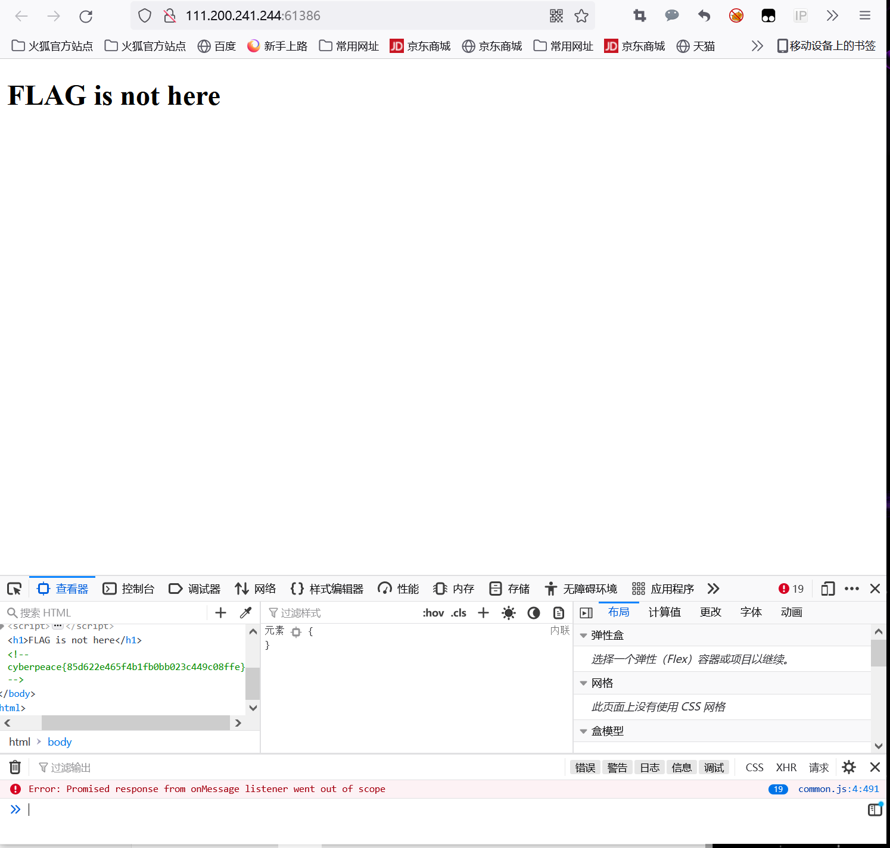This screenshot has height=848, width=890.
Task: Toggle print media simulation
Action: pyautogui.click(x=559, y=612)
